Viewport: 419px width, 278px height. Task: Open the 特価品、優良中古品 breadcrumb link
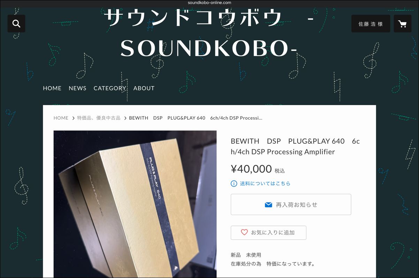99,118
